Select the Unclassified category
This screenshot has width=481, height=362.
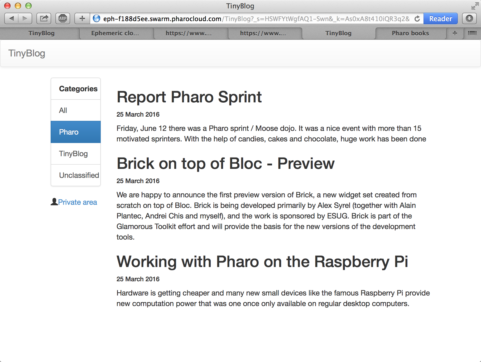point(76,175)
